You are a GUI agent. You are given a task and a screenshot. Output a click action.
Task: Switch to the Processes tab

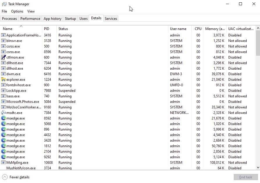9,19
